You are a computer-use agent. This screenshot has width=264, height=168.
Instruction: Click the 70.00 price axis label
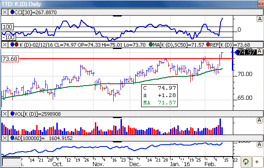[245, 74]
